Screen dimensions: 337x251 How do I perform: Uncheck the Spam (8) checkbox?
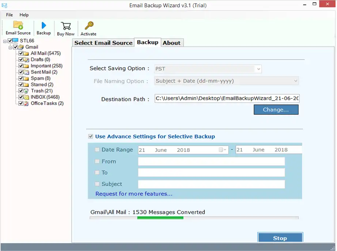tap(21, 78)
